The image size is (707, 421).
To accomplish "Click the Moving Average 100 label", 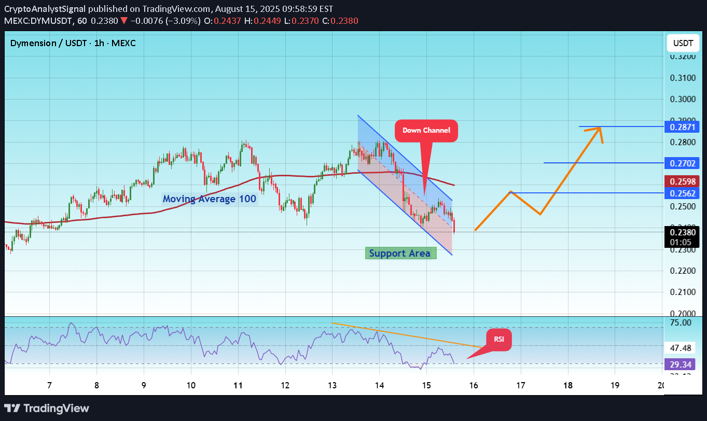I will pos(209,199).
